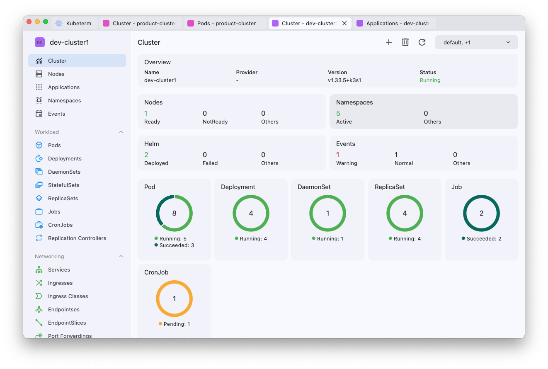The height and width of the screenshot is (369, 548).
Task: Open Applications grid icon in sidebar
Action: pyautogui.click(x=39, y=87)
